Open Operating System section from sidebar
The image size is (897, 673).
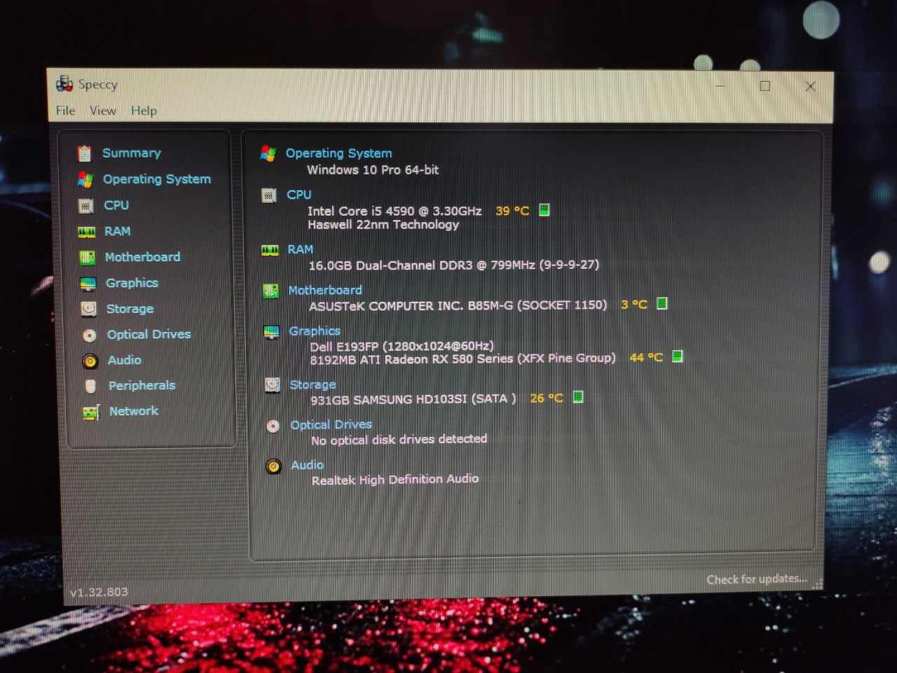(x=157, y=179)
